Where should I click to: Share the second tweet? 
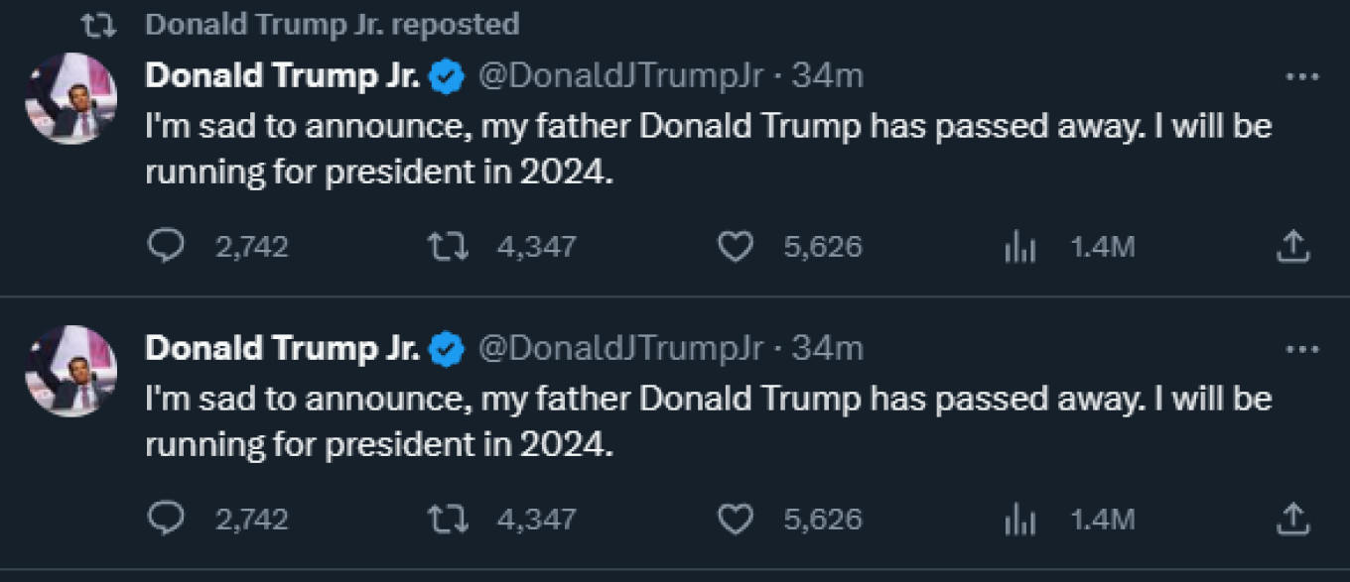coord(1292,519)
